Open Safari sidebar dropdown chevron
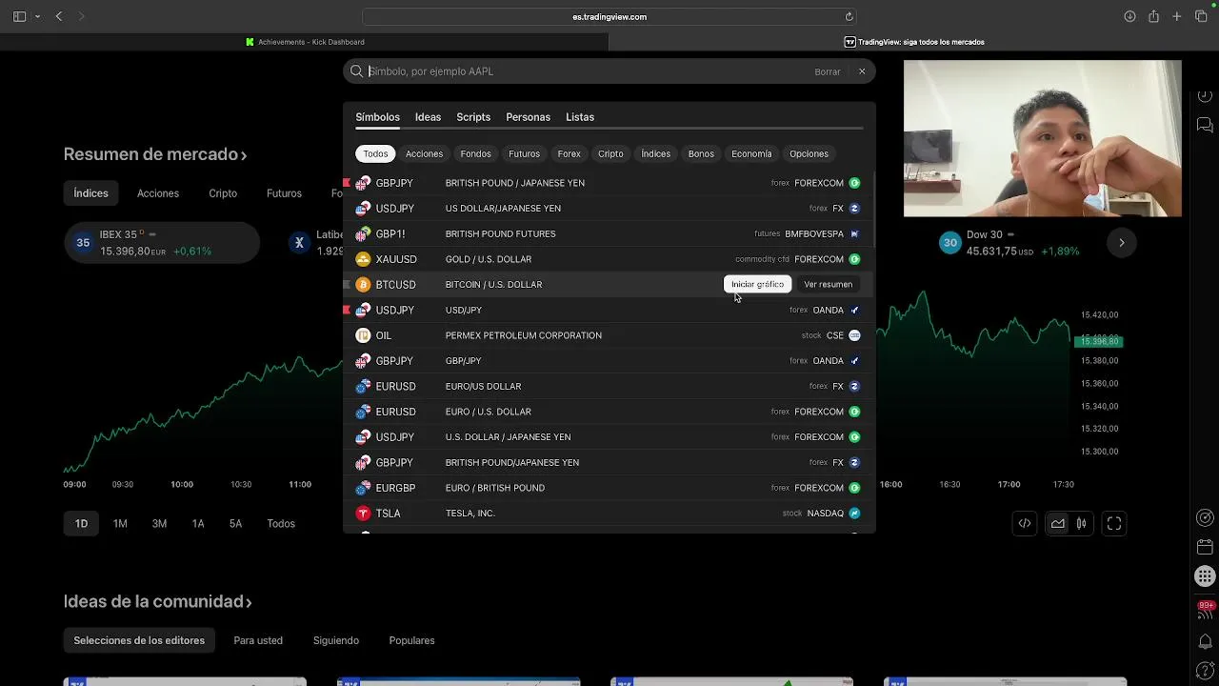The width and height of the screenshot is (1219, 686). (x=37, y=16)
